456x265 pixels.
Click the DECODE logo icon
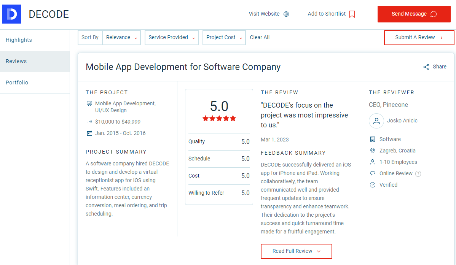(11, 14)
